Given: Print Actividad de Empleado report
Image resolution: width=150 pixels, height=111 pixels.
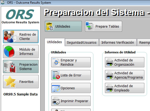Looking at the screenshot, I should [x=125, y=88].
